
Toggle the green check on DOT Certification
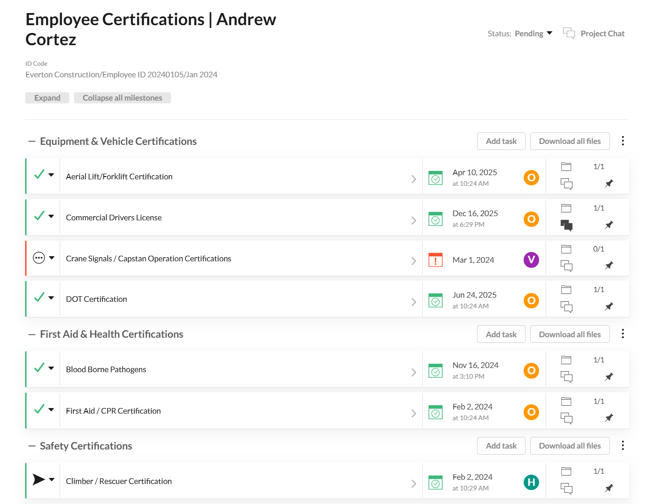(x=39, y=297)
